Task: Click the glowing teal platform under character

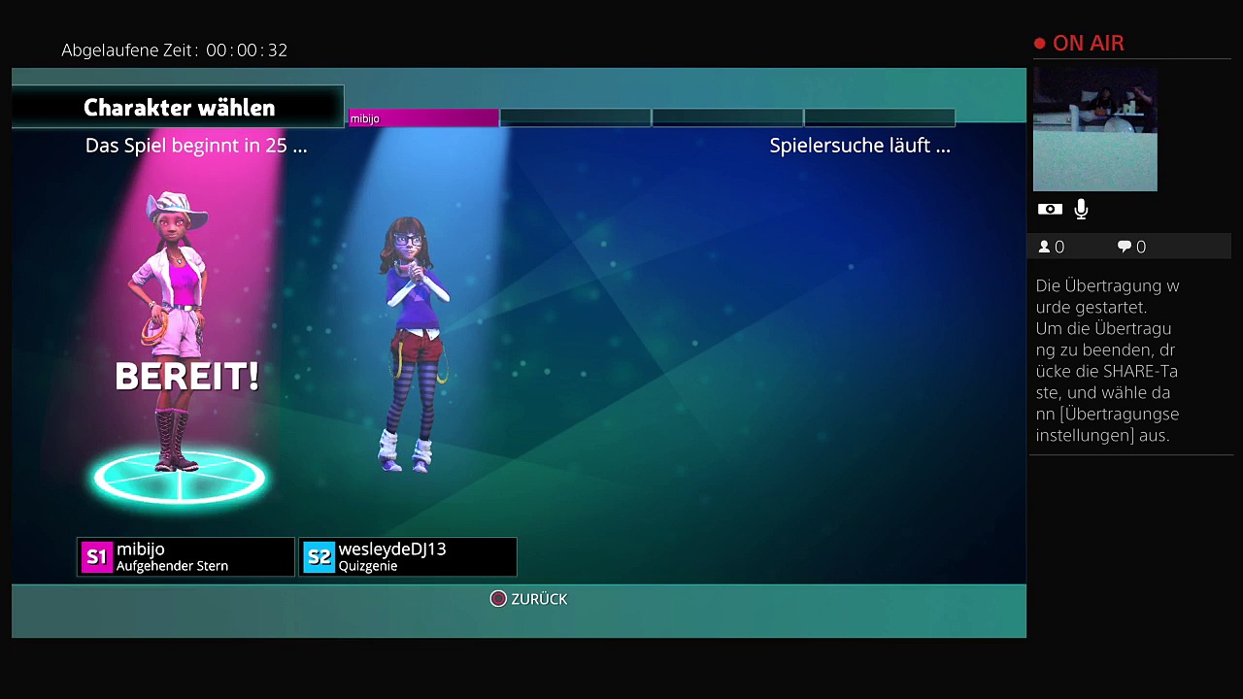Action: [180, 479]
